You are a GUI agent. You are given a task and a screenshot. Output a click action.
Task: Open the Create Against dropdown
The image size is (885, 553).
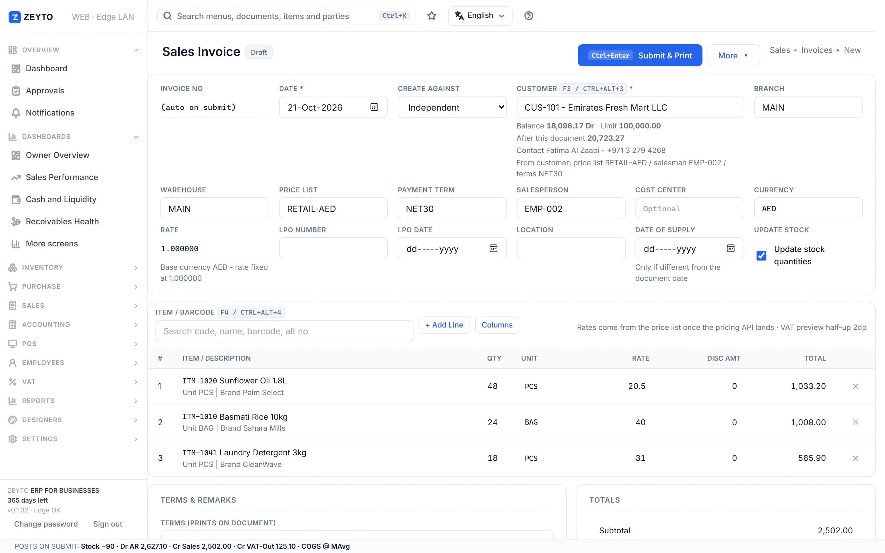coord(452,107)
